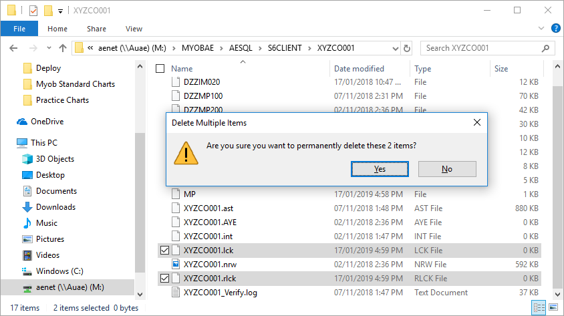564x316 pixels.
Task: Toggle the select all items checkbox
Action: 160,69
